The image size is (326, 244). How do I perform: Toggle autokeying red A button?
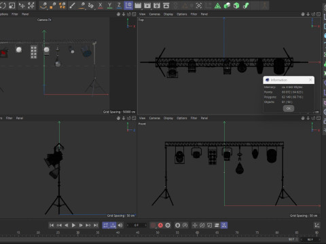click(160, 225)
